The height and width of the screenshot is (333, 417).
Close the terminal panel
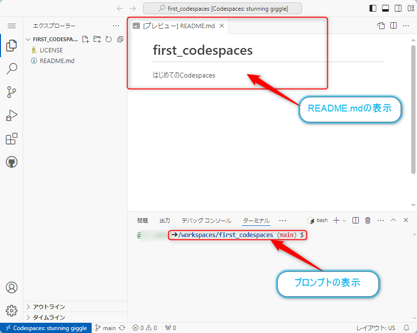[x=406, y=220]
